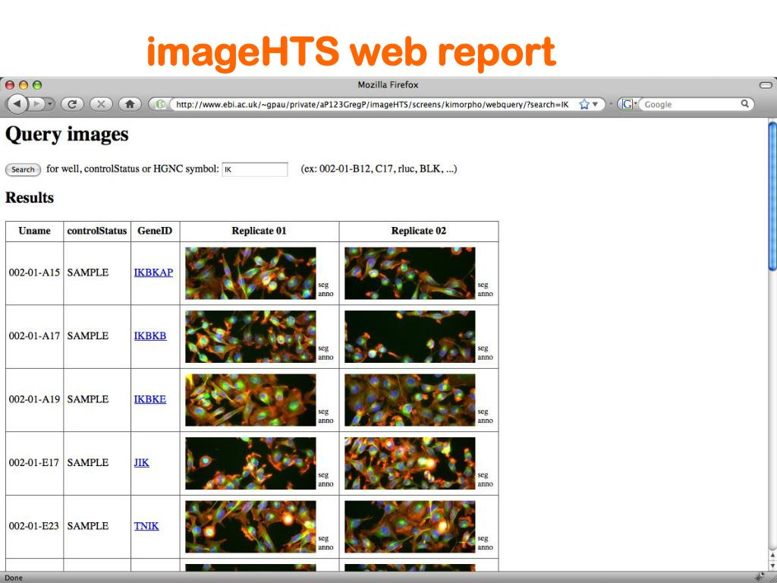777x583 pixels.
Task: Open the IKBKB gene link
Action: [x=150, y=336]
